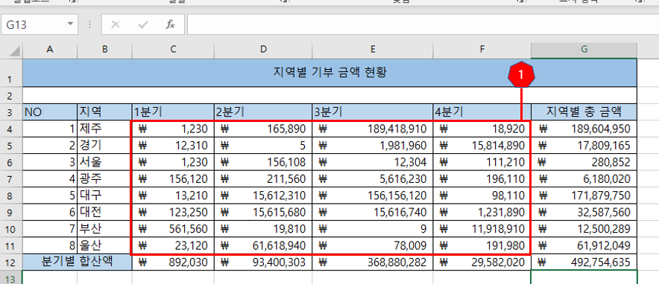Image resolution: width=659 pixels, height=284 pixels.
Task: Click cell with value 156,156,120
Action: click(x=373, y=196)
